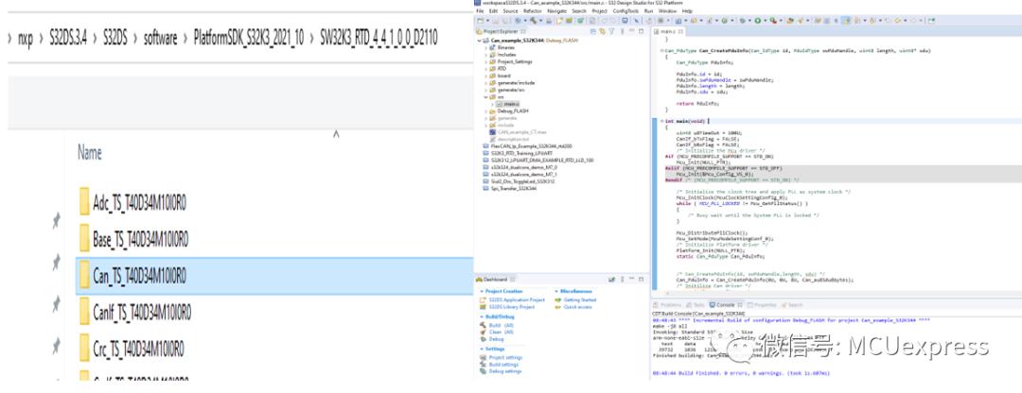The width and height of the screenshot is (1022, 393).
Task: Select the Siul2_Dio_ToggleLed_S32K312 project
Action: pos(522,180)
